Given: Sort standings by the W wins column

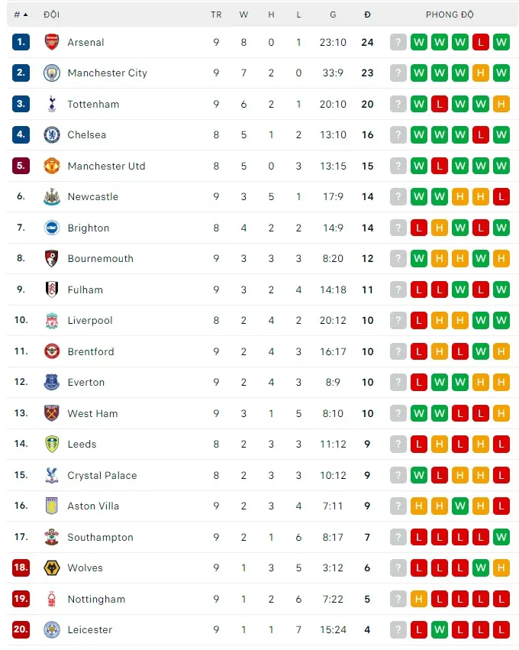Looking at the screenshot, I should point(243,15).
